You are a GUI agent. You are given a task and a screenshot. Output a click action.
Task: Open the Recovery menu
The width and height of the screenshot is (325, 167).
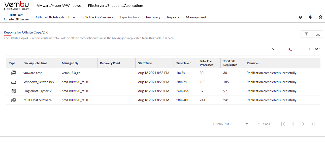coord(153,17)
